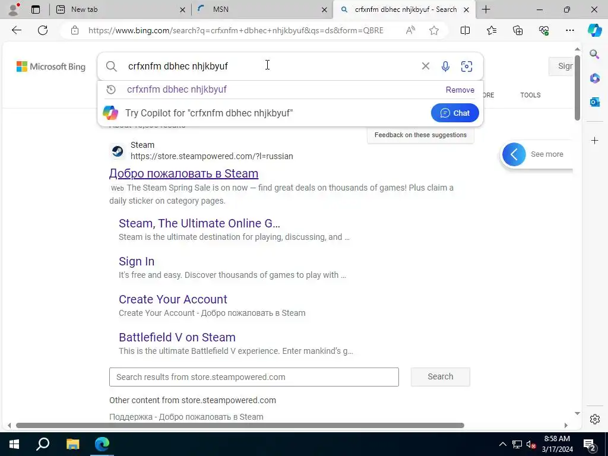View site info via the address bar lock icon
Image resolution: width=608 pixels, height=456 pixels.
pyautogui.click(x=75, y=30)
